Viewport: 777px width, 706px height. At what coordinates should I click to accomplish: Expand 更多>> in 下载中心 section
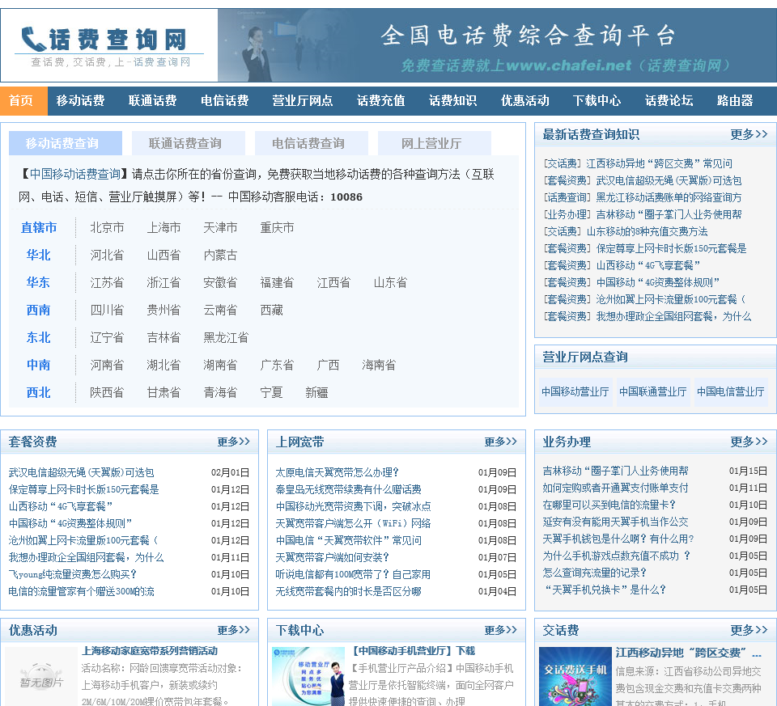[x=500, y=630]
